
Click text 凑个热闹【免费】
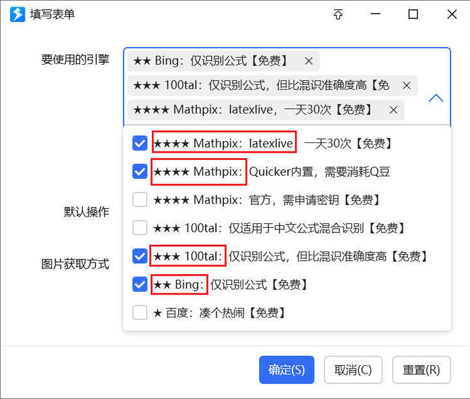(x=243, y=313)
